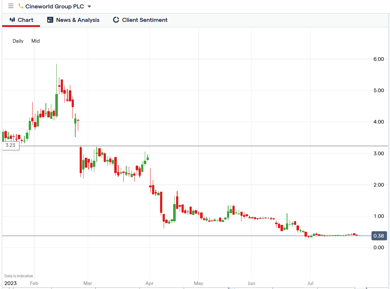Click the Mar date axis label

88,283
